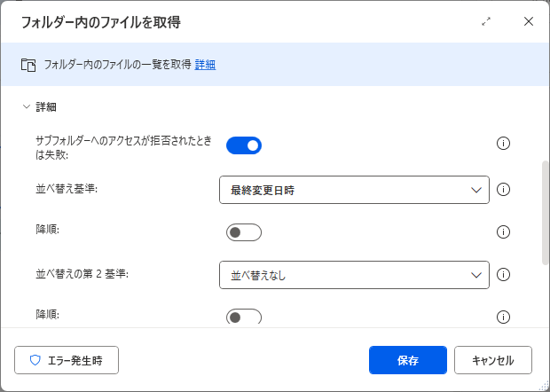Click the vertical scrollbar thumb
The image size is (550, 392).
pos(546,213)
